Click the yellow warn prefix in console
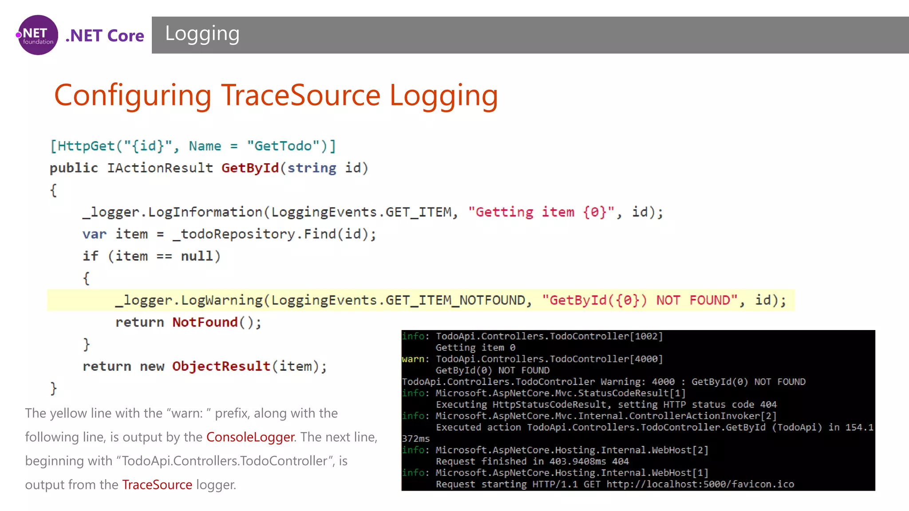Screen dimensions: 909x511 point(413,359)
